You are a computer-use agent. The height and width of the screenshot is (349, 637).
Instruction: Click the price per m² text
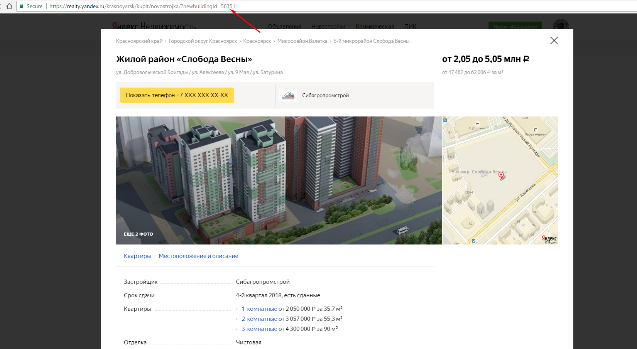[x=473, y=72]
